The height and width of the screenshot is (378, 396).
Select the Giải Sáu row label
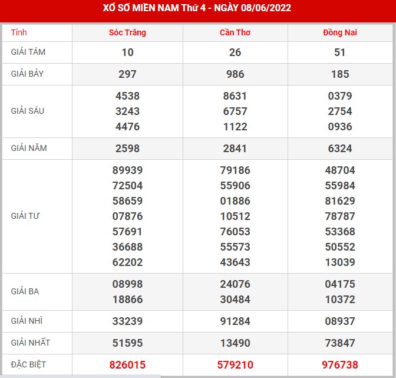click(x=28, y=111)
